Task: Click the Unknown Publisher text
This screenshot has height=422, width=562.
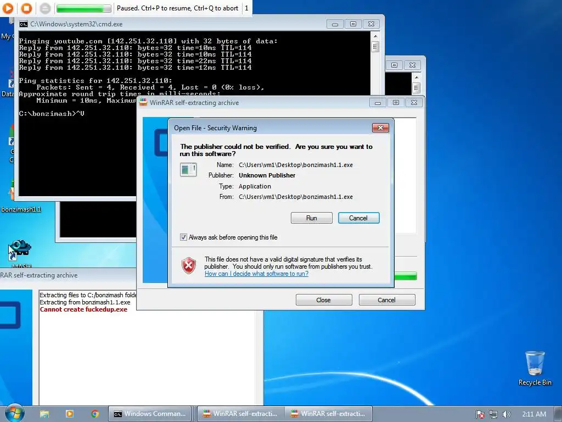Action: [267, 175]
